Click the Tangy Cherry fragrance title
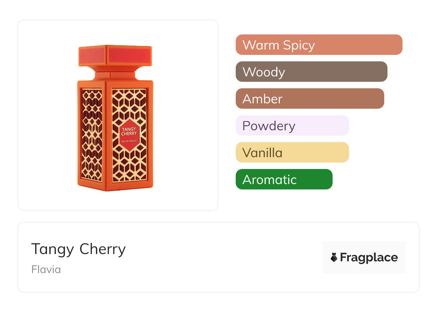Viewport: 437px width, 310px height. pos(79,249)
